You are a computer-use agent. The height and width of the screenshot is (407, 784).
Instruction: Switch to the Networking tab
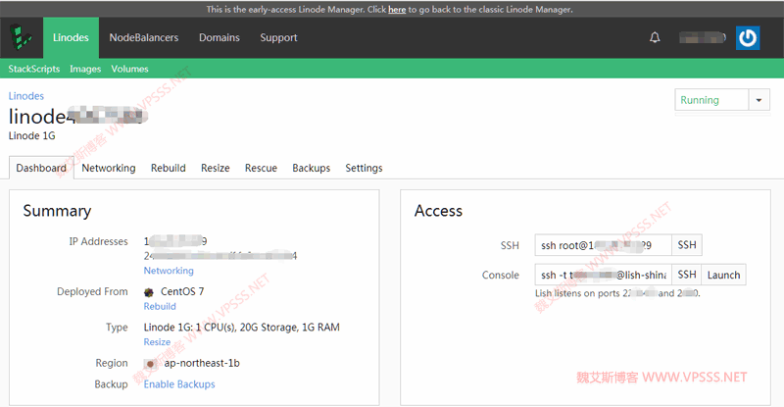click(109, 168)
